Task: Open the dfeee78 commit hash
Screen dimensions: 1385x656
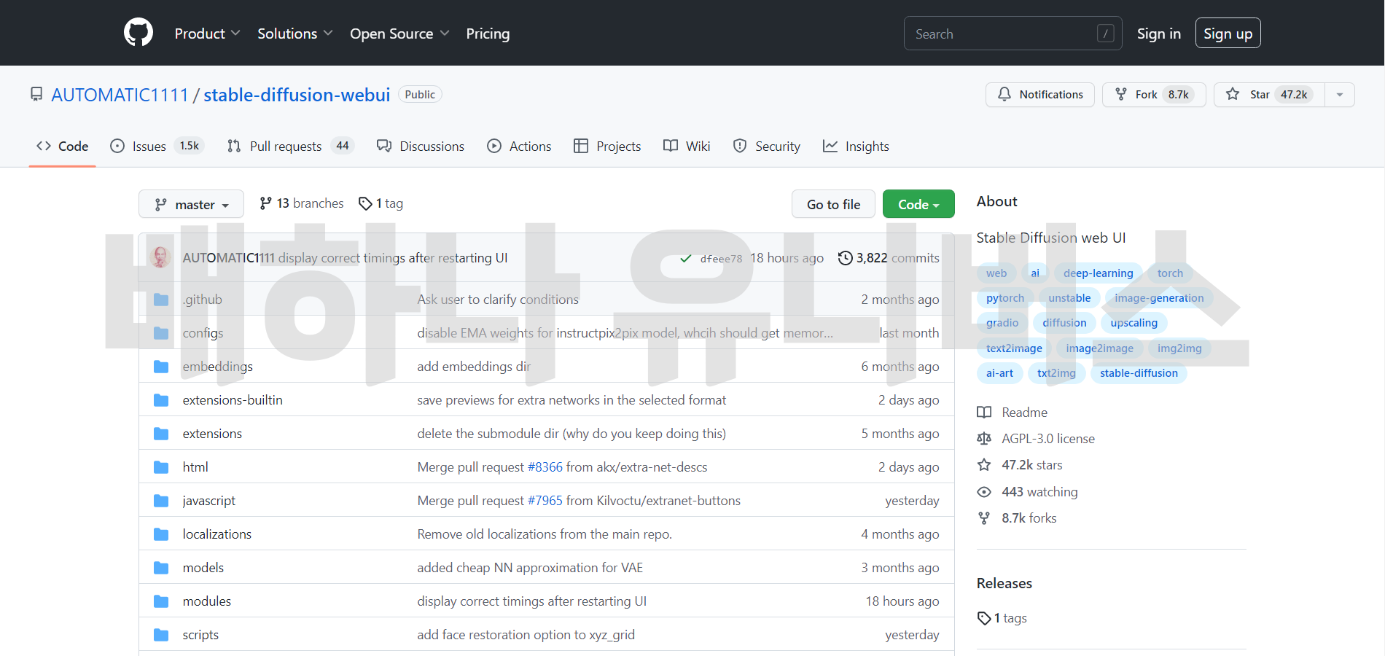Action: [x=721, y=259]
